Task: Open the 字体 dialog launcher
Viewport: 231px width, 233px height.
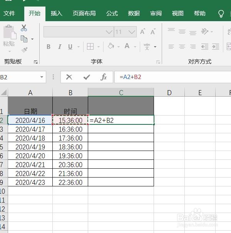Action: pyautogui.click(x=158, y=62)
